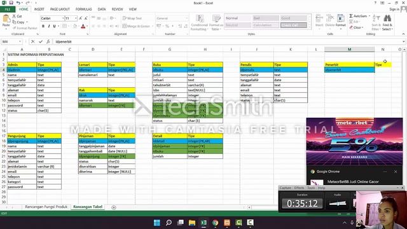Click the Insert Function fx icon
This screenshot has height=229, width=407.
(x=48, y=41)
